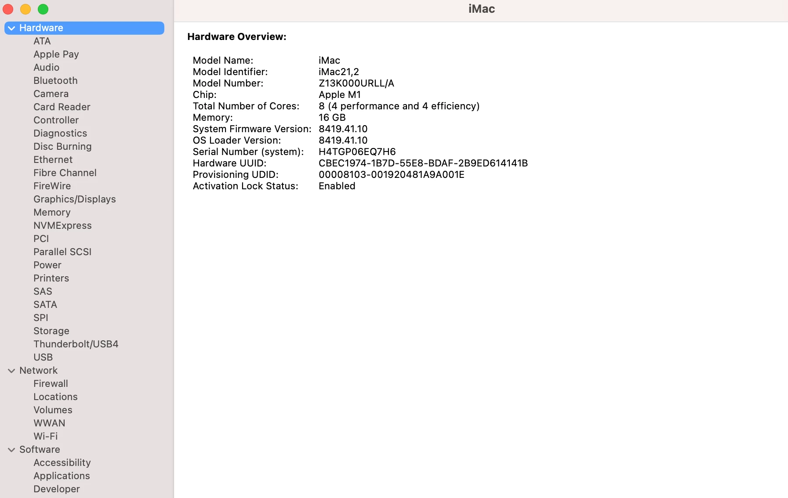This screenshot has width=788, height=498.
Task: Open Developer in the sidebar
Action: [x=57, y=489]
